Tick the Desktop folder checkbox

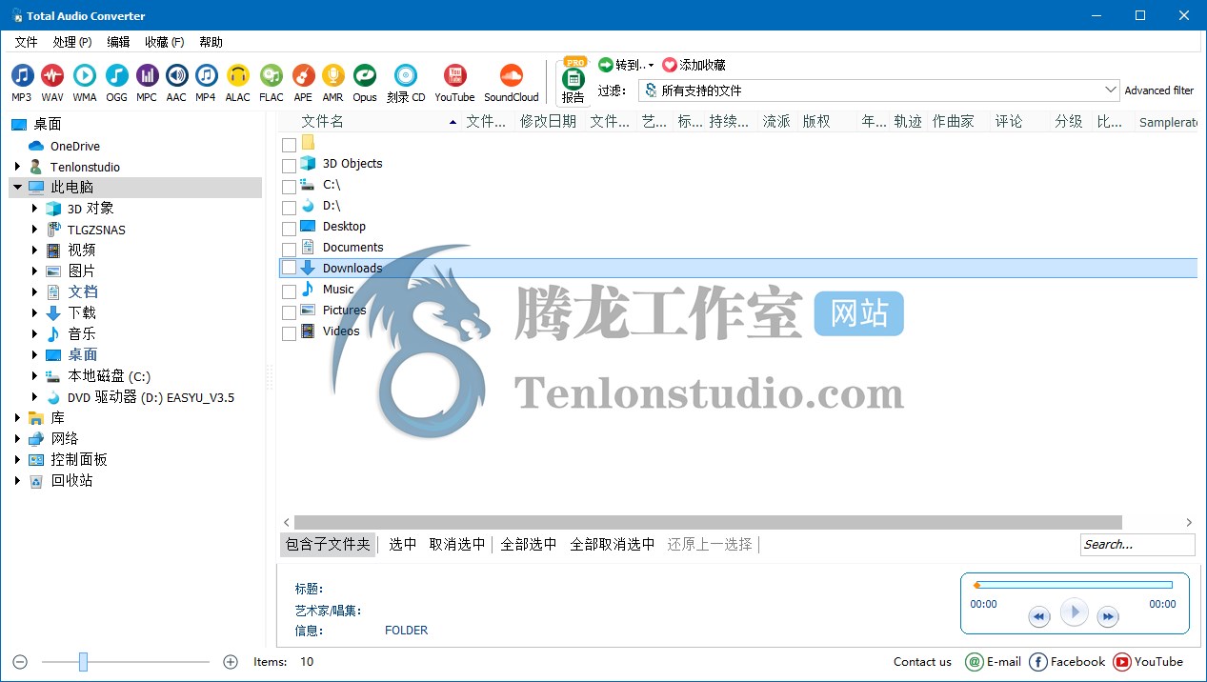coord(289,229)
